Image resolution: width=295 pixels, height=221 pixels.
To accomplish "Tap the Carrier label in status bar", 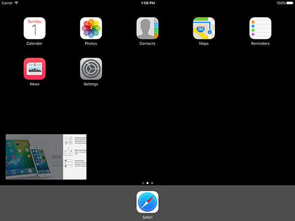I will click(7, 3).
